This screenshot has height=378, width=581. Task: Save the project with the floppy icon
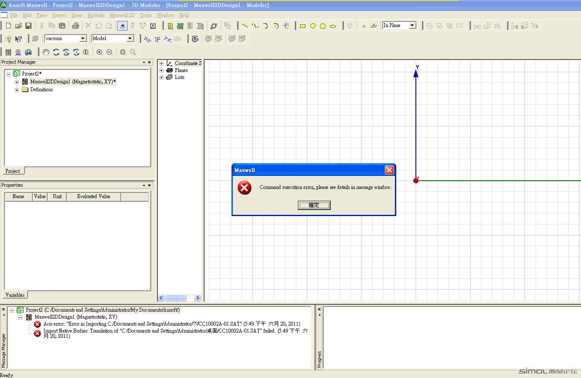point(28,26)
